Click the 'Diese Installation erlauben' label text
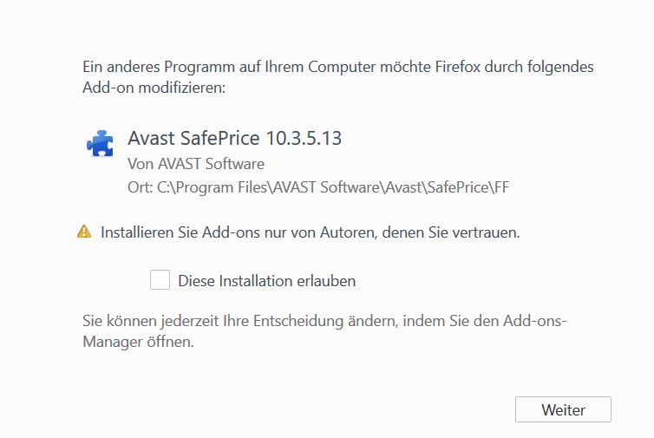 tap(266, 281)
